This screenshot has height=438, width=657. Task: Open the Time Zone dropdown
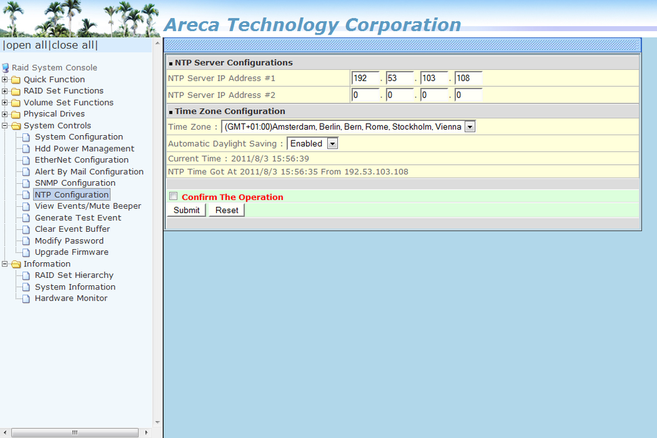[x=469, y=126]
